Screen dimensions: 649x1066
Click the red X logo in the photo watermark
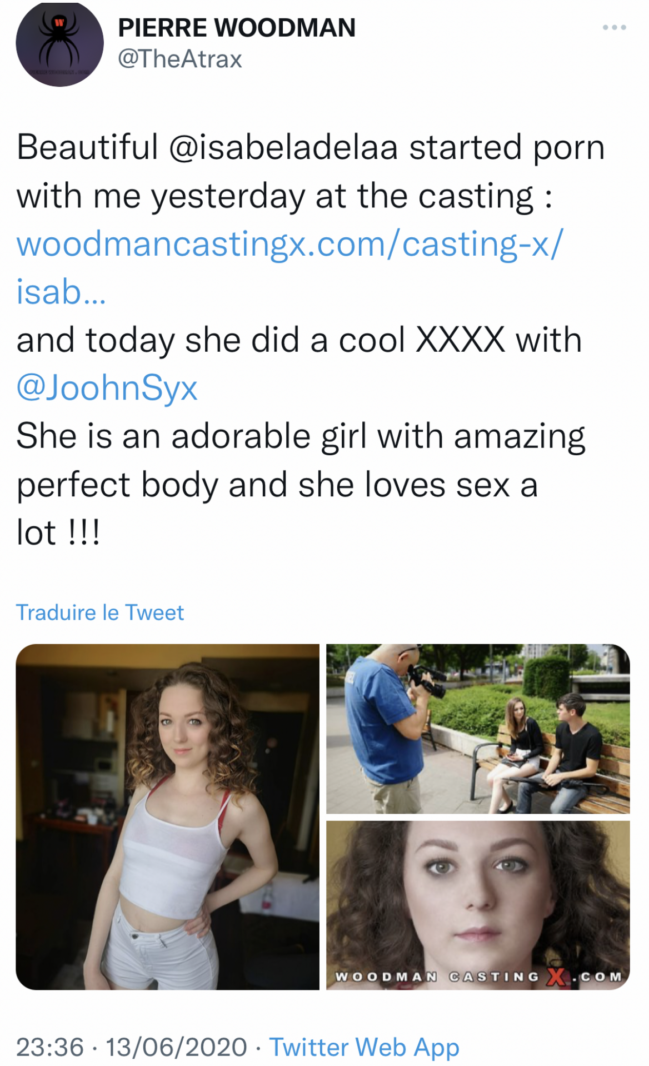556,977
